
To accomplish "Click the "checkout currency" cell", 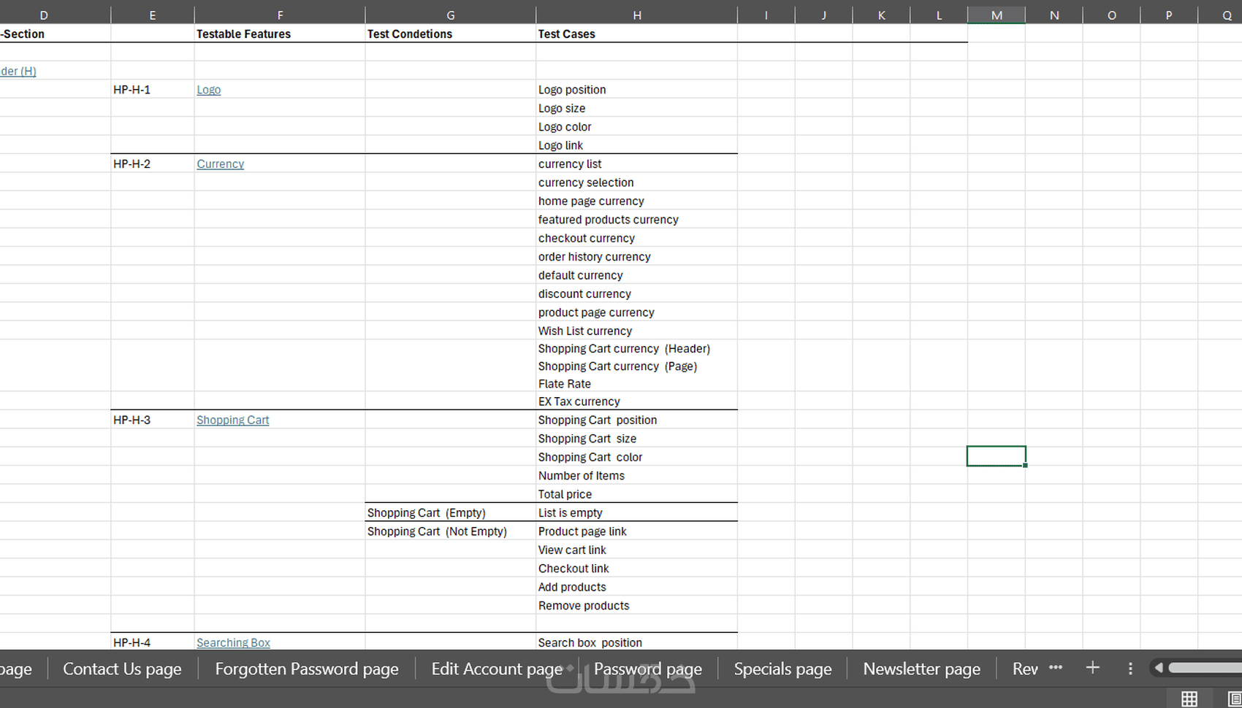I will click(637, 238).
